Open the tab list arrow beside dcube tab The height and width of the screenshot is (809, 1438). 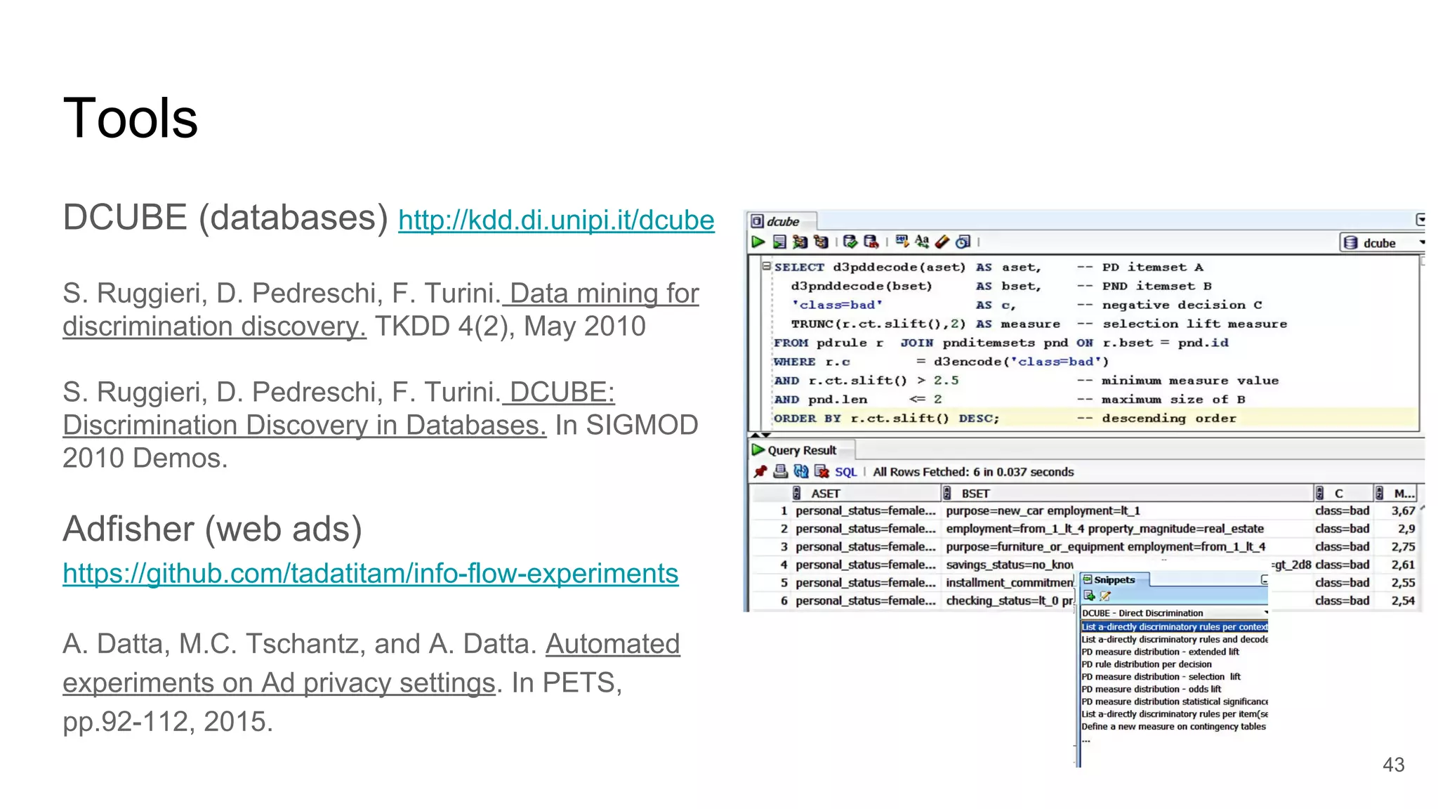(x=1420, y=220)
